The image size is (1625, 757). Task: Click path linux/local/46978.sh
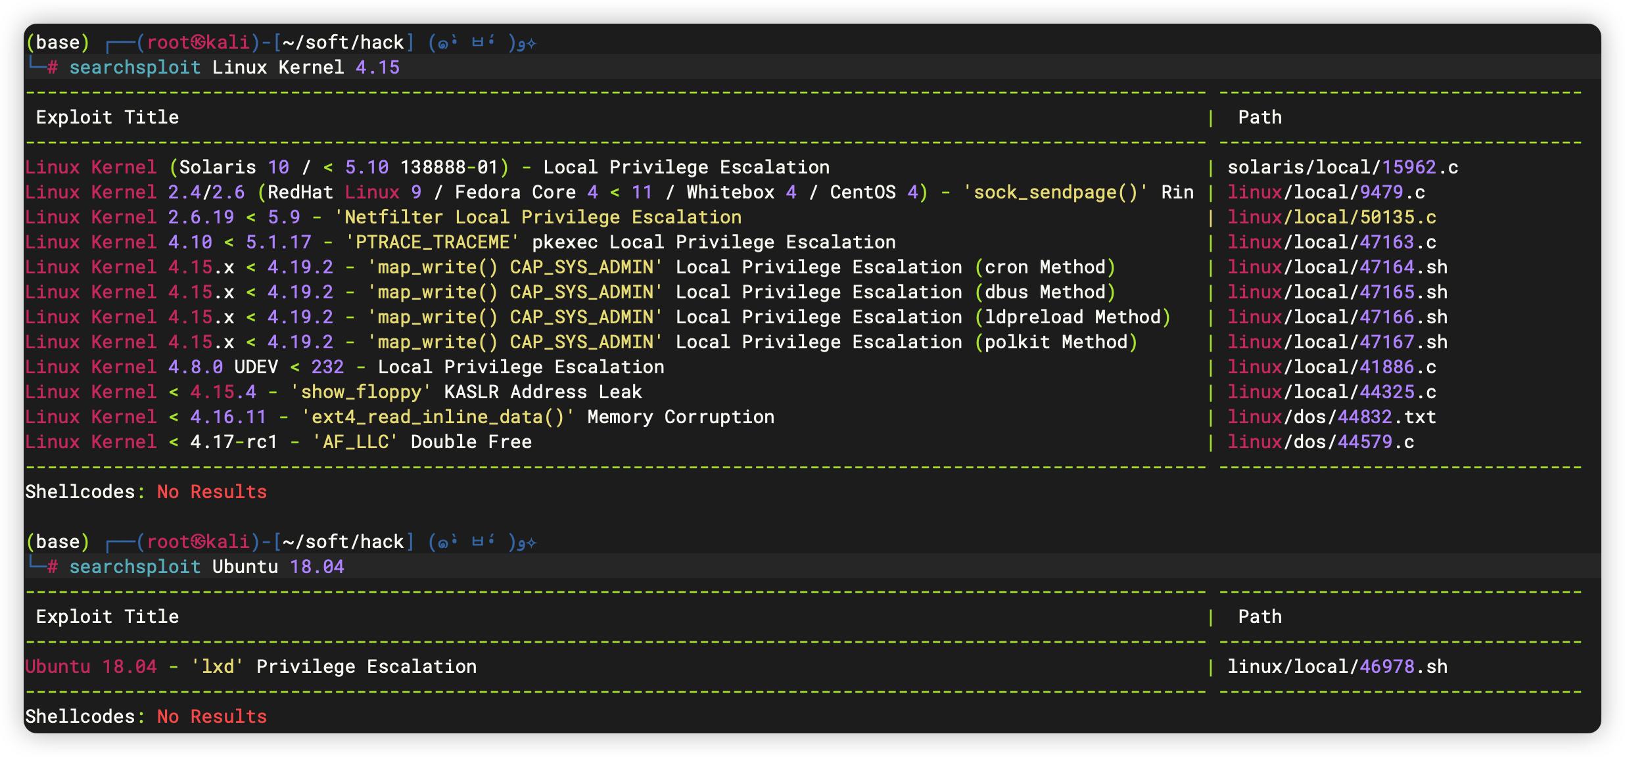(x=1338, y=666)
